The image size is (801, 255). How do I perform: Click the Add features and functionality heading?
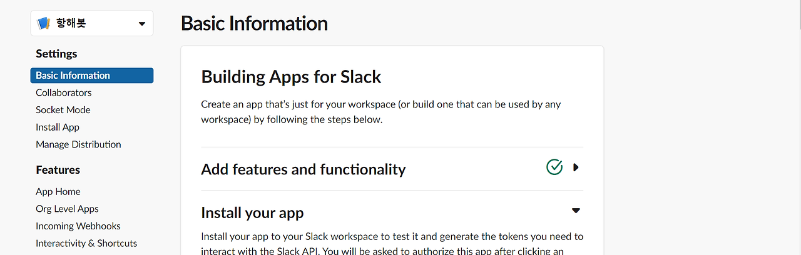tap(304, 169)
